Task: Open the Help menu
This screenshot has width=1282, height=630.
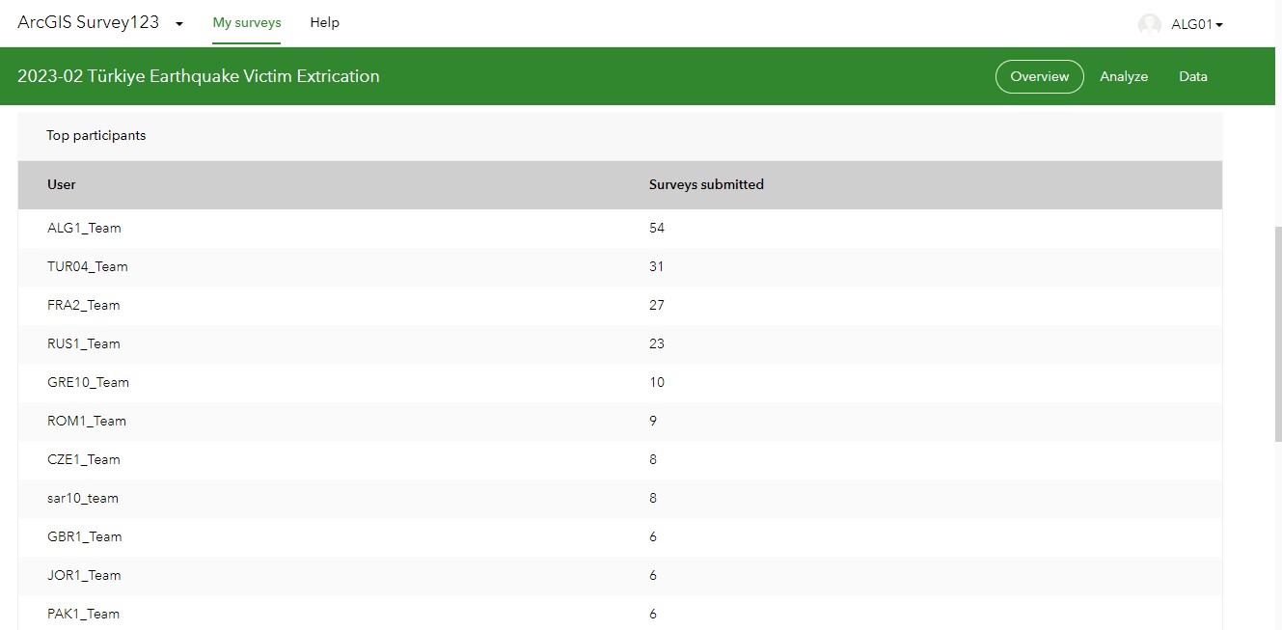Action: 324,23
